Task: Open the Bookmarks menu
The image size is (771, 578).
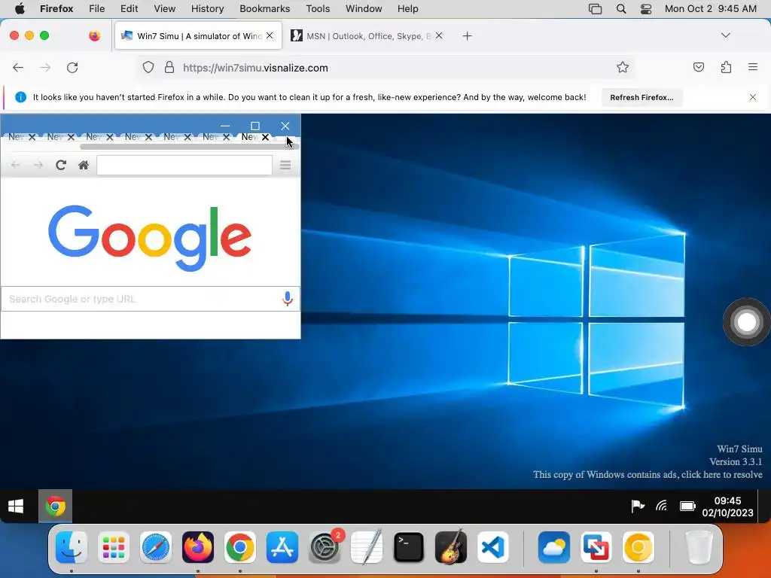Action: click(x=264, y=9)
